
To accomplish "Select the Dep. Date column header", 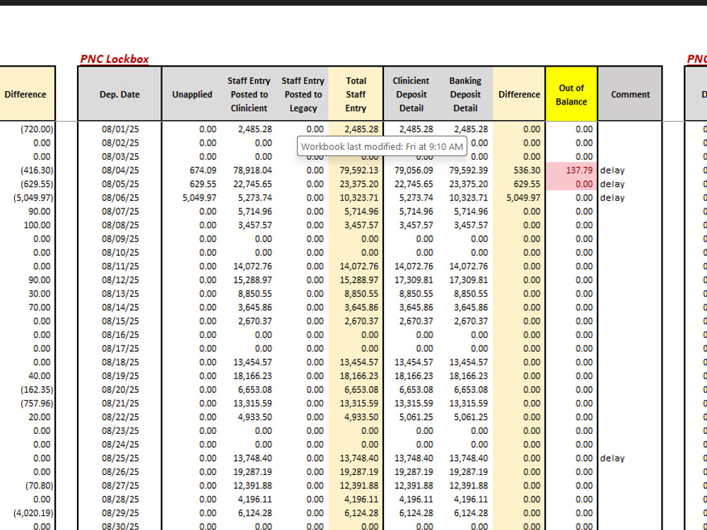I will coord(119,94).
